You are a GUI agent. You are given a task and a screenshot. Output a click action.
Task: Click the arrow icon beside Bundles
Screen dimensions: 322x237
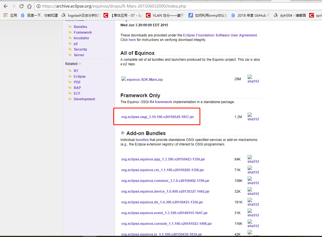point(70,27)
